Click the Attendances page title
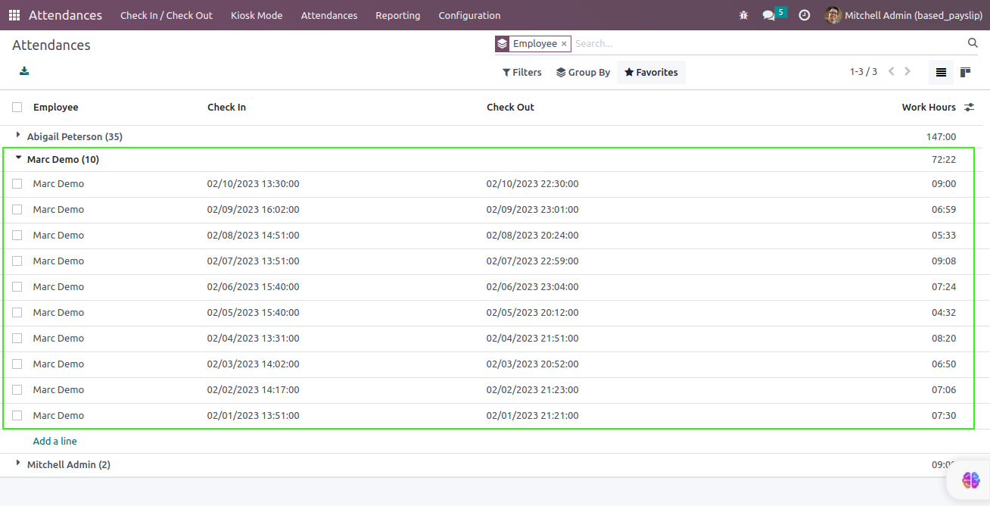This screenshot has height=506, width=990. point(51,45)
